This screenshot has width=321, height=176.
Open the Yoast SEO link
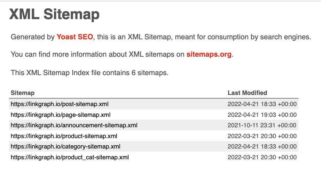pos(75,37)
